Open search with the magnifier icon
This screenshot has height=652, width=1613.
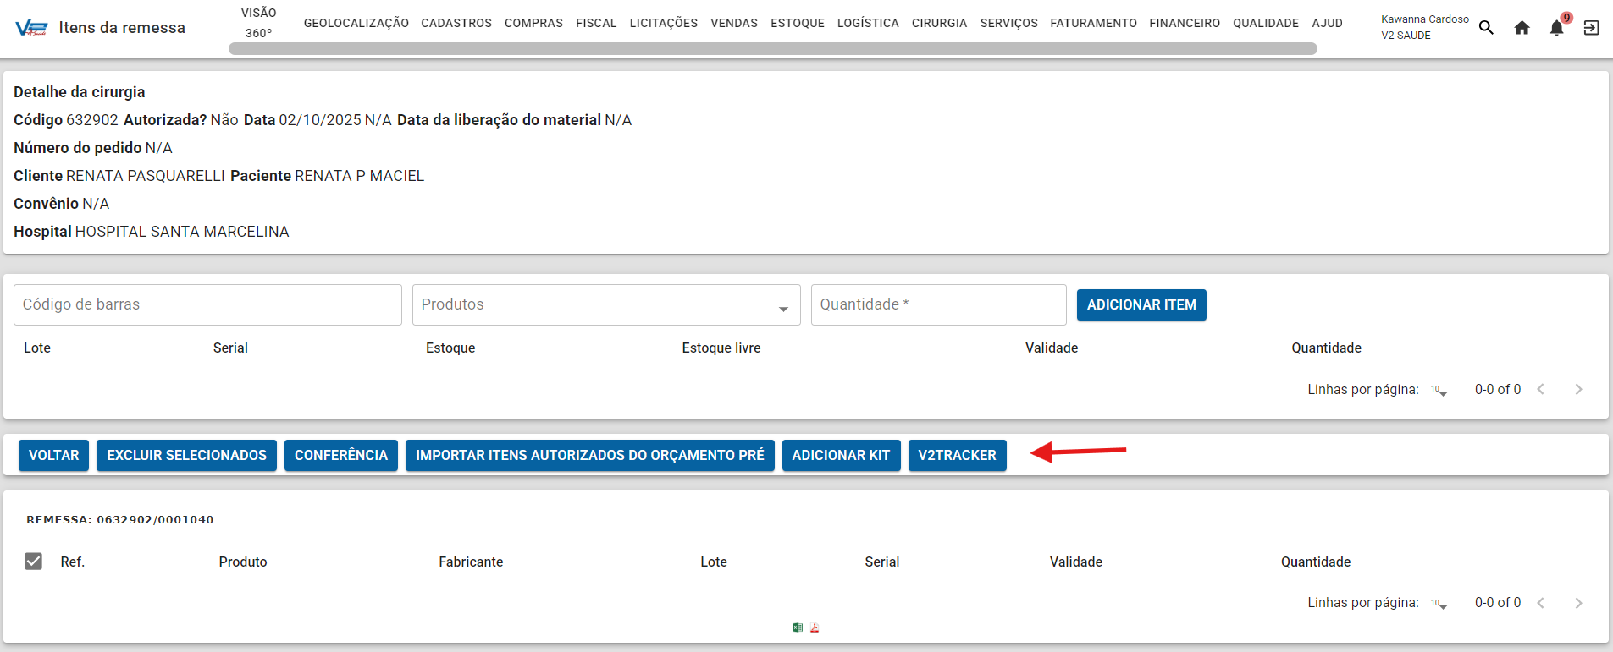click(x=1486, y=28)
